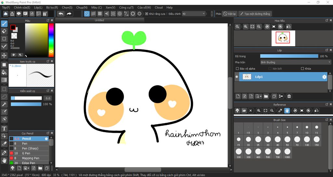Pick brush size 100 preset

307,141
